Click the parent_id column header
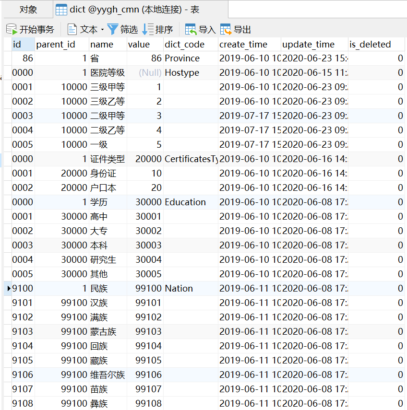Screen dimensions: 407x410 [62, 44]
